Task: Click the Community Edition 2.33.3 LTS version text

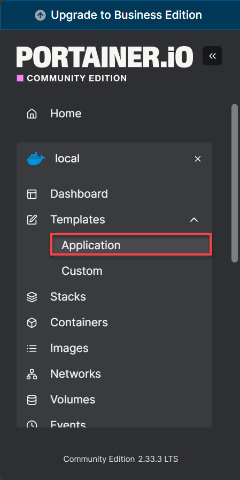Action: (x=121, y=459)
